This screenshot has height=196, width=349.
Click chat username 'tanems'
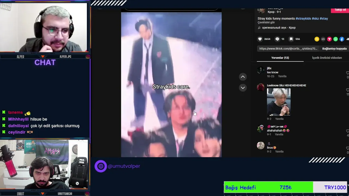[15, 112]
